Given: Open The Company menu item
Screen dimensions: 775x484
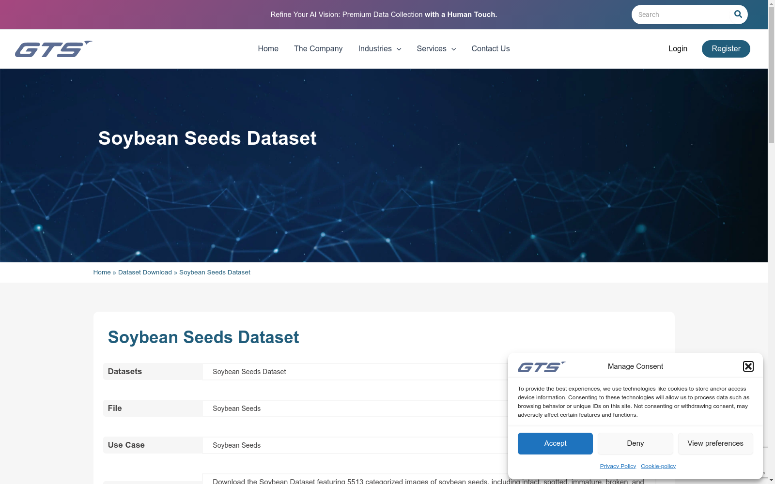Looking at the screenshot, I should coord(318,48).
